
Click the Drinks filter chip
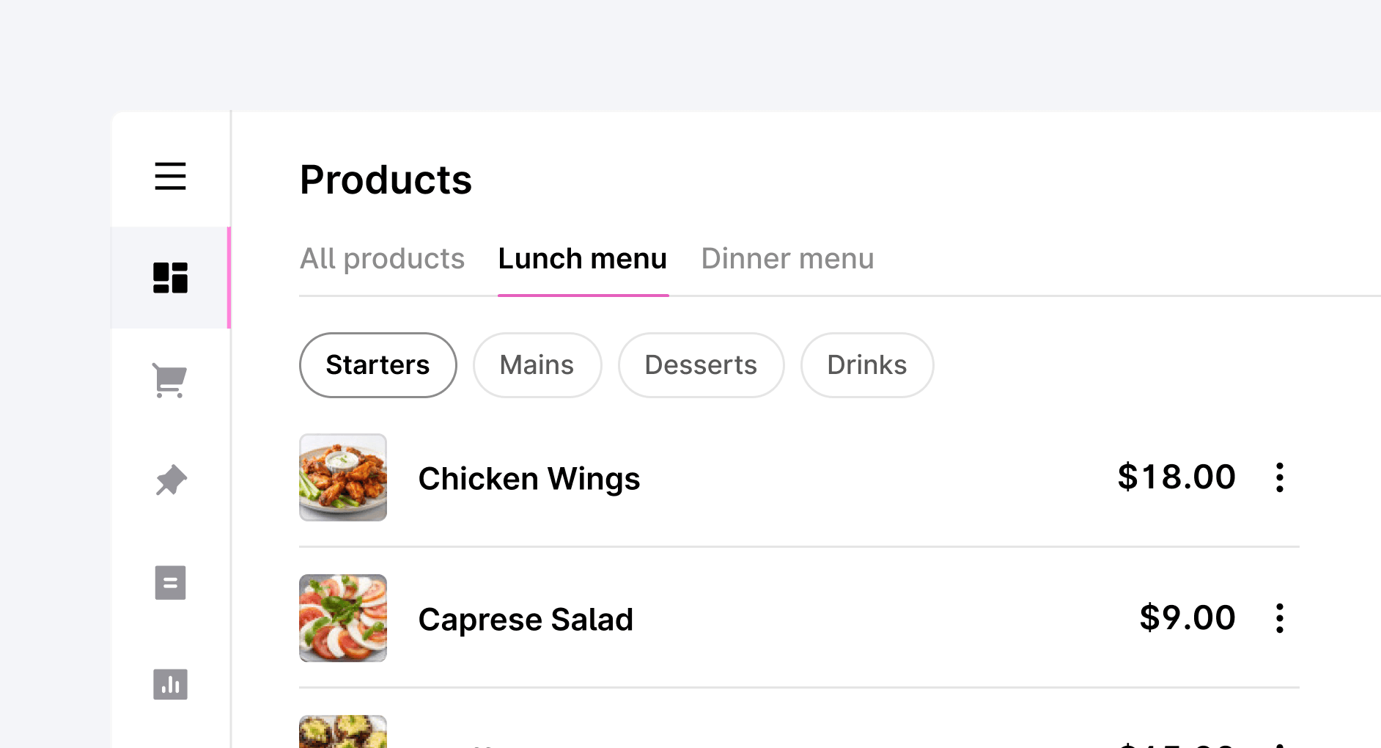tap(866, 364)
